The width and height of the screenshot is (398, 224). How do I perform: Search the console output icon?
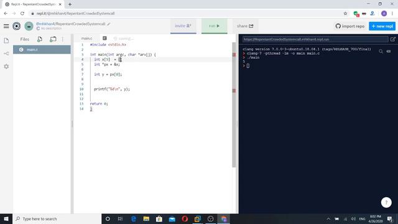(381, 51)
